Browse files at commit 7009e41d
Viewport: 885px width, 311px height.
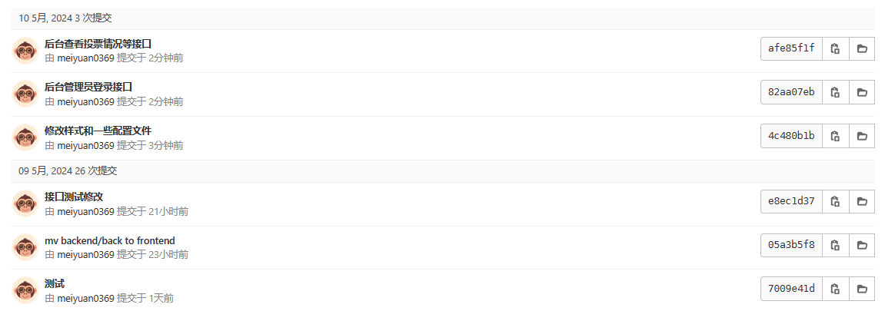pyautogui.click(x=862, y=289)
